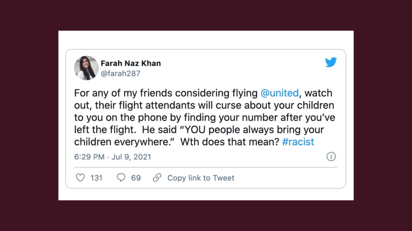Open Farah Naz Khan's profile picture

tap(86, 68)
